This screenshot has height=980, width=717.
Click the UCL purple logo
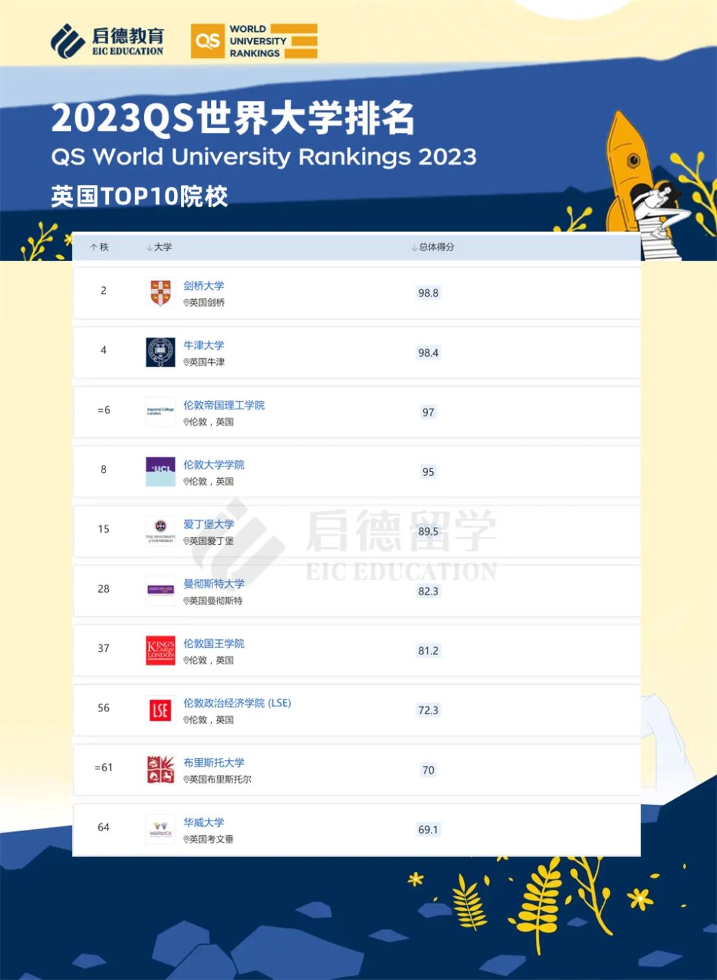tap(161, 471)
